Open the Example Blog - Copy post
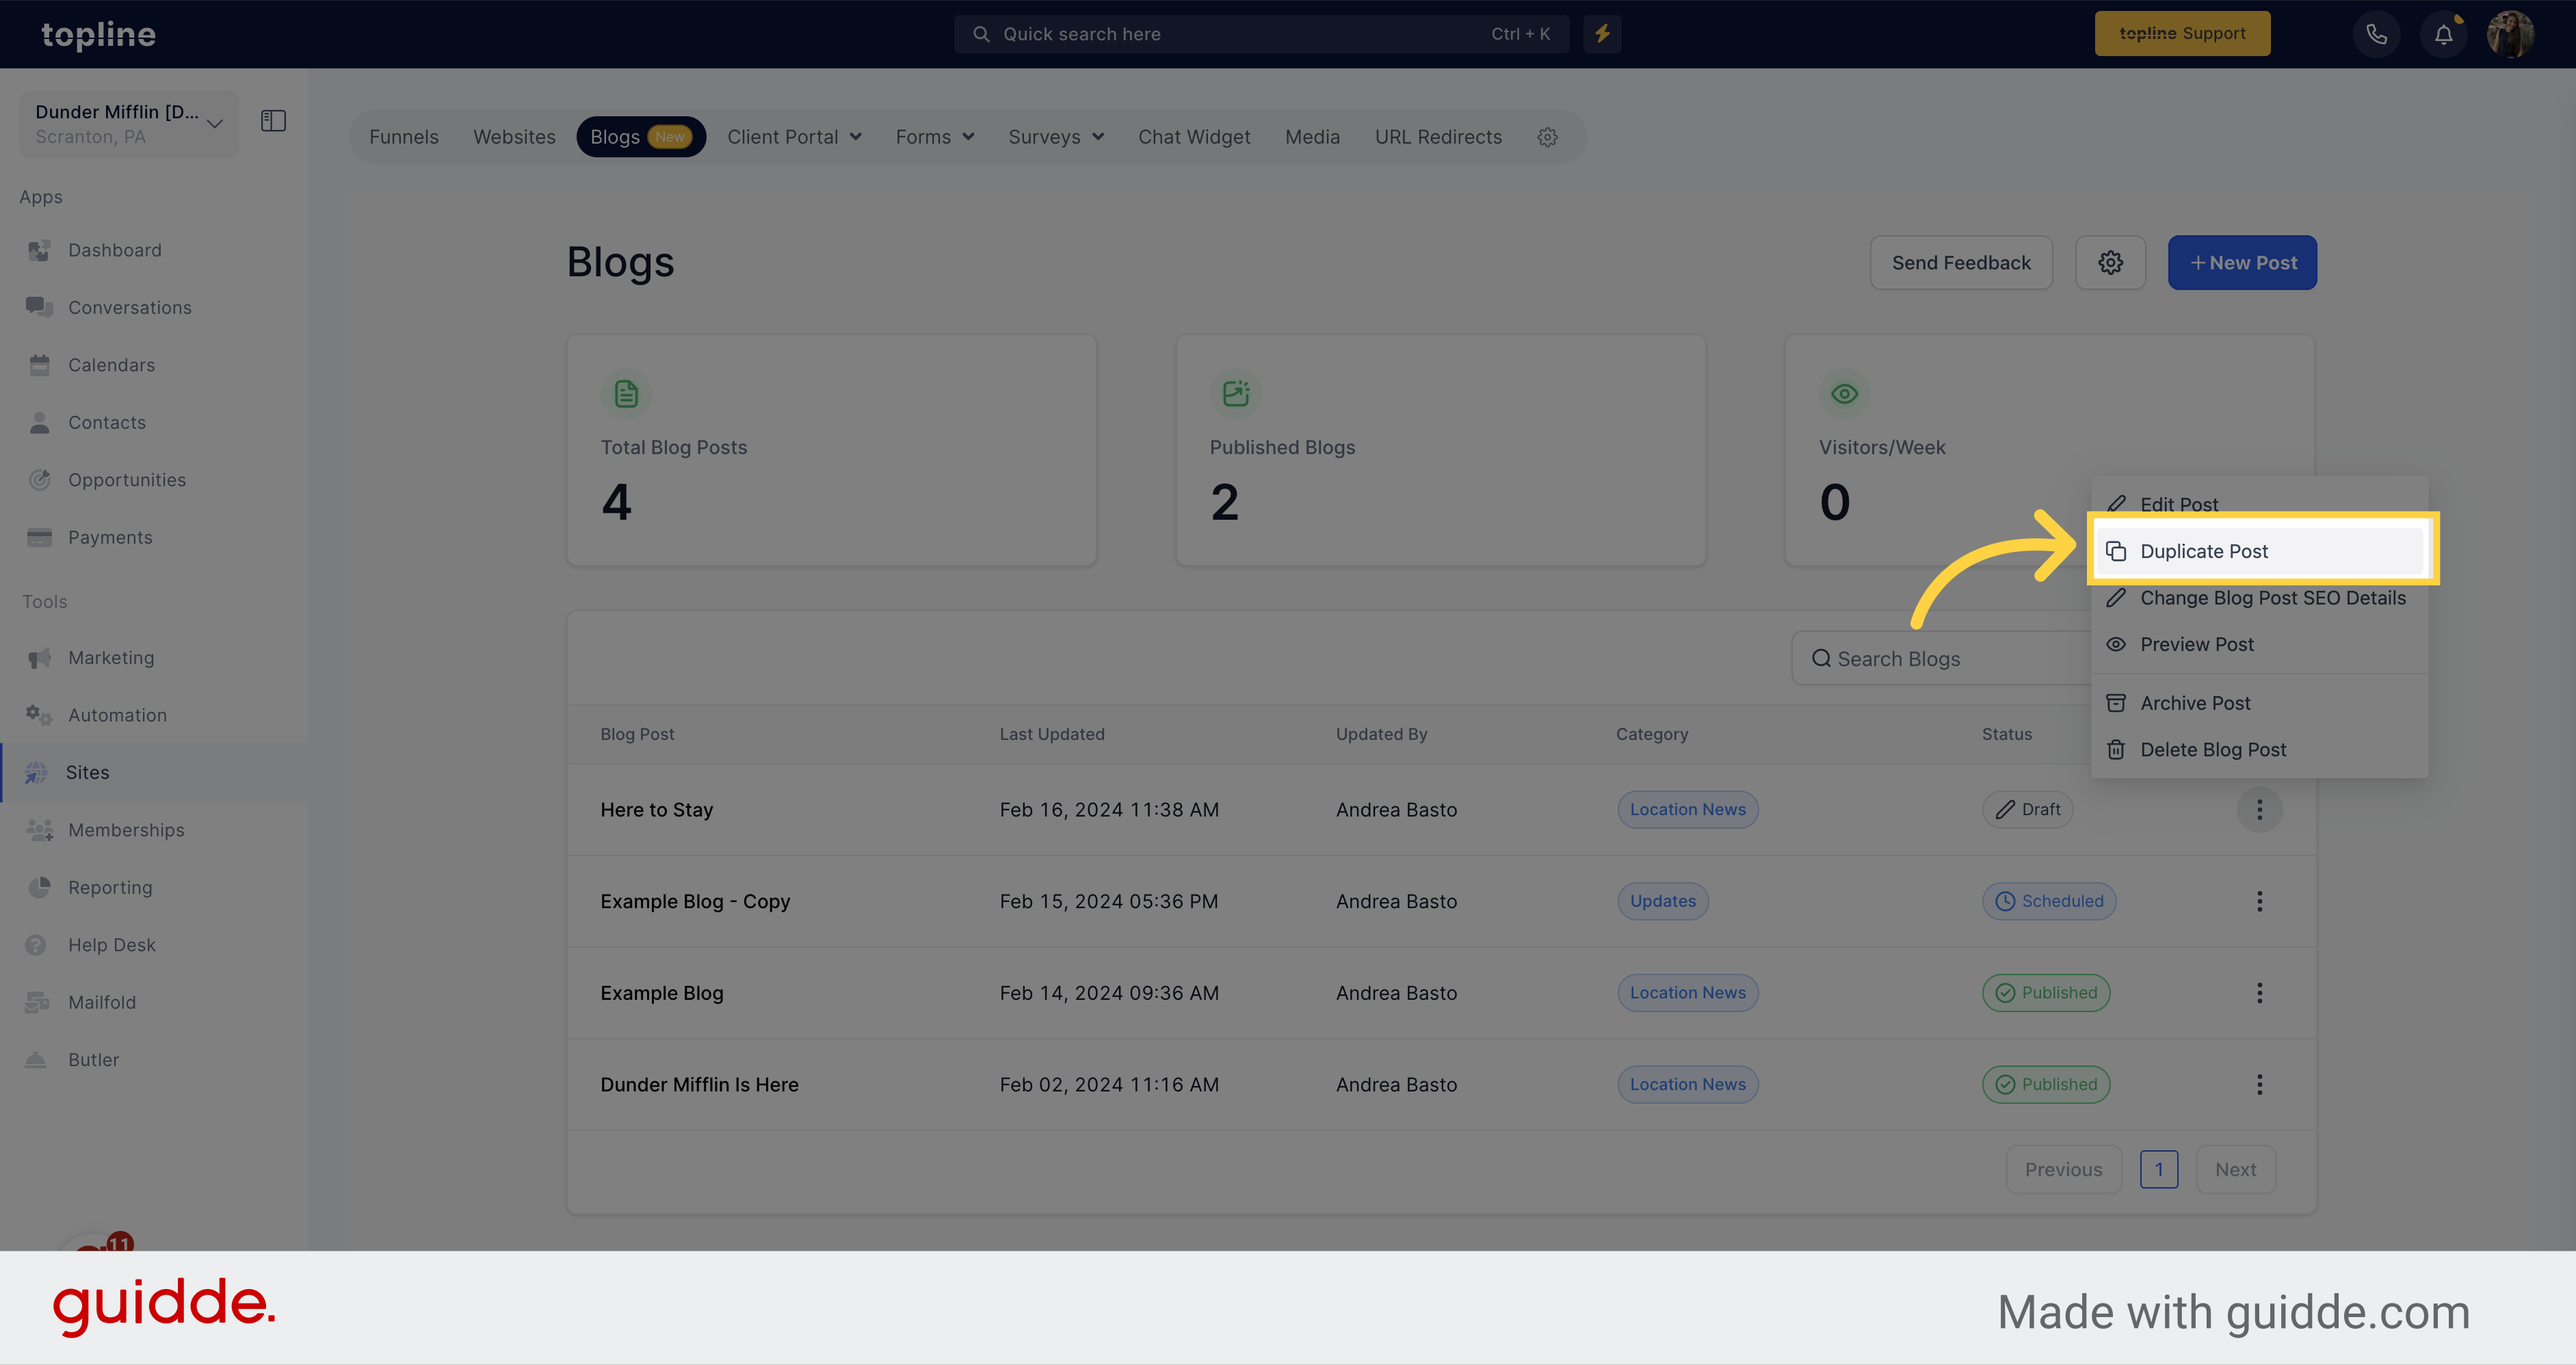The width and height of the screenshot is (2576, 1365). pos(695,901)
